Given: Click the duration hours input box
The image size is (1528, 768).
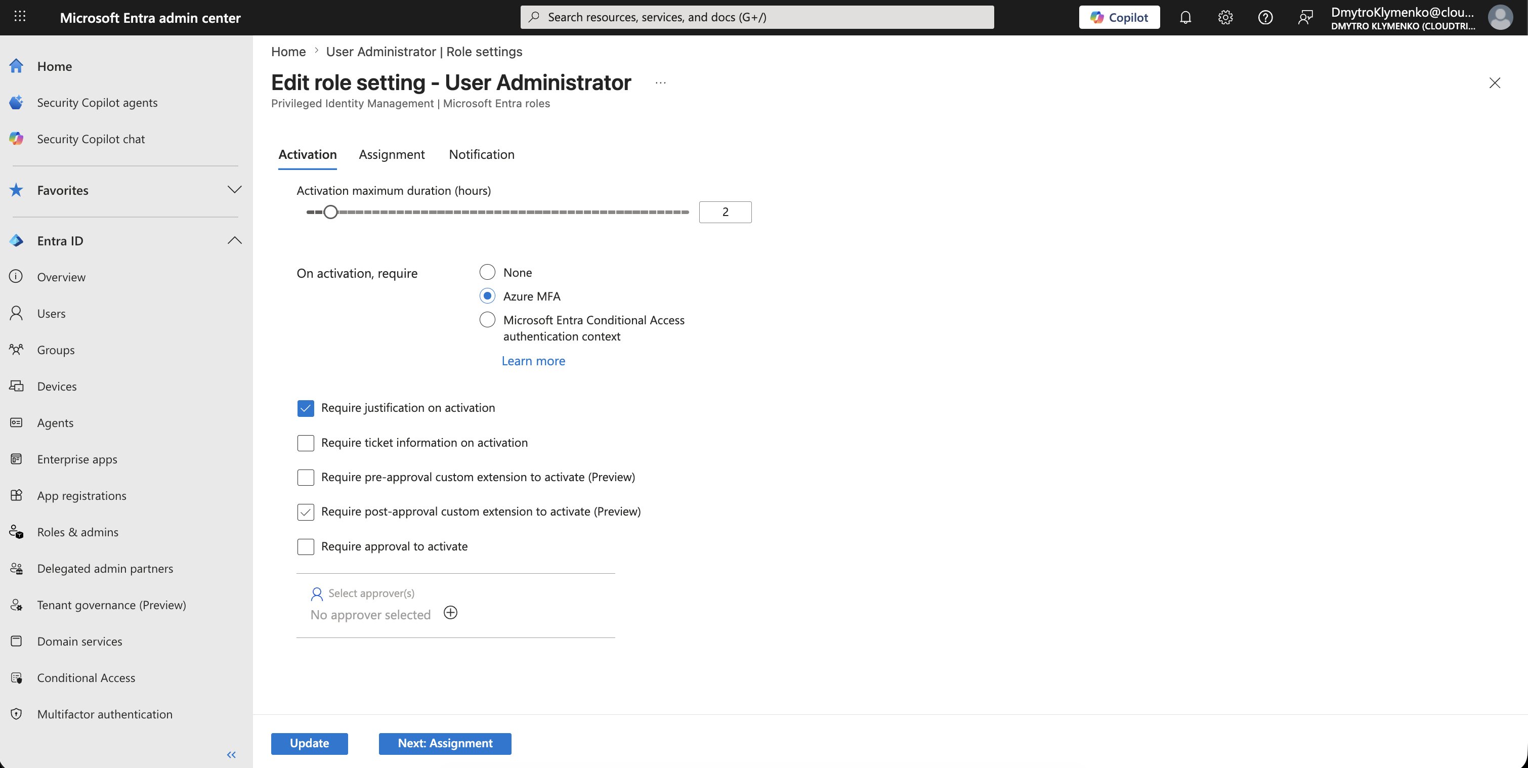Looking at the screenshot, I should pyautogui.click(x=725, y=212).
